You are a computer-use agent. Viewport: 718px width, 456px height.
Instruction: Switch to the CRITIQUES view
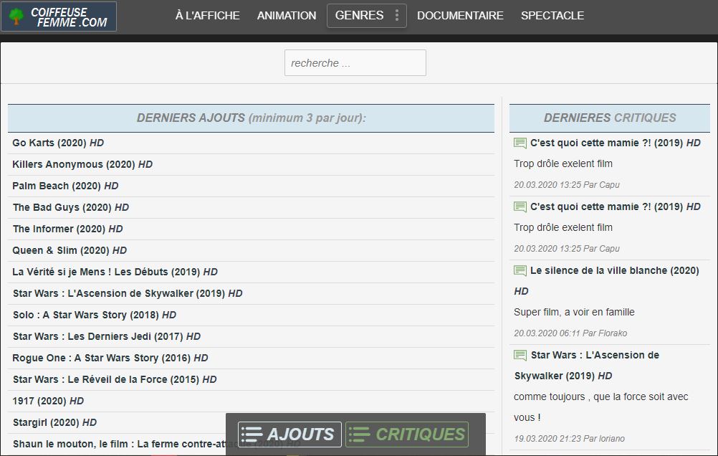point(407,434)
